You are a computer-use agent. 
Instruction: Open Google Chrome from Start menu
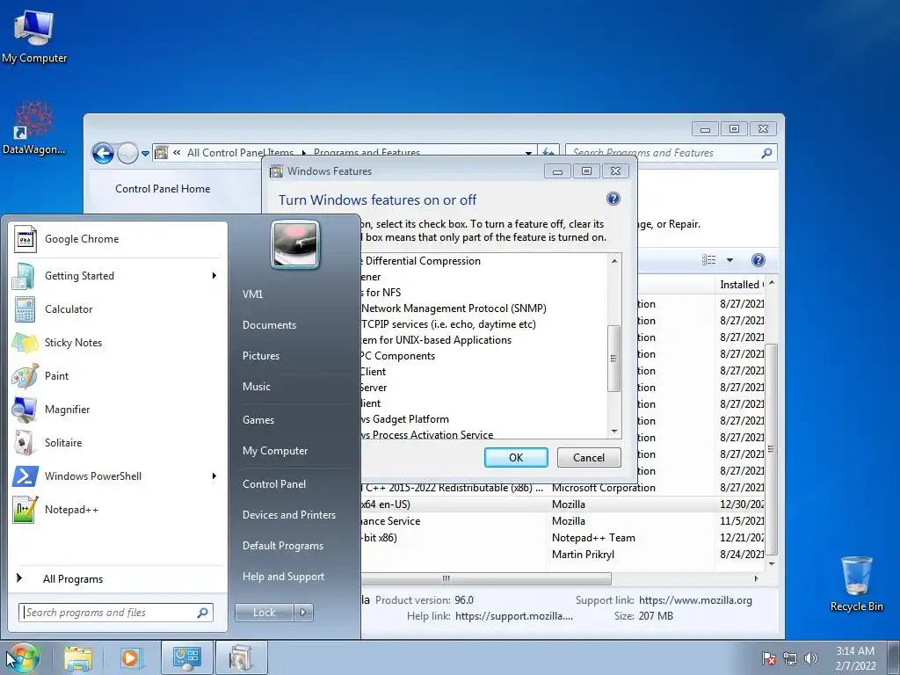point(118,239)
